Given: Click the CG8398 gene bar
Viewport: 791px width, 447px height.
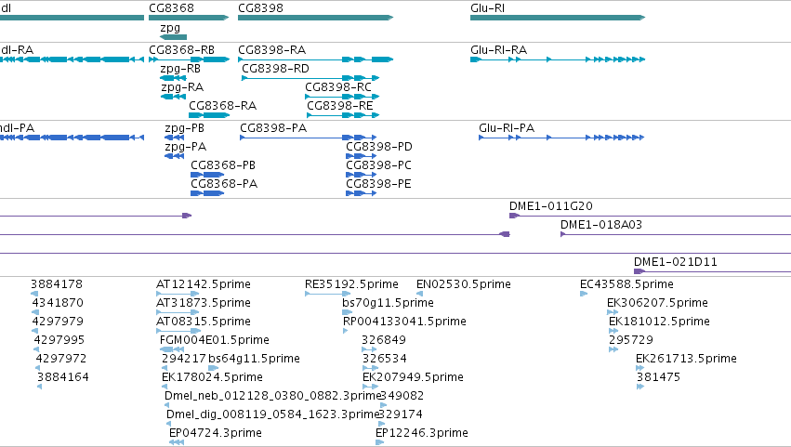Looking at the screenshot, I should coord(315,18).
